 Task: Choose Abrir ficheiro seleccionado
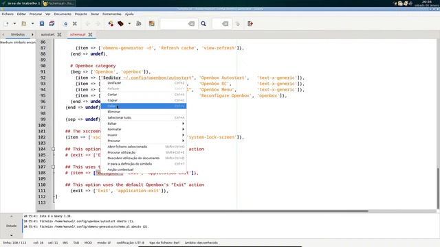coord(144,147)
